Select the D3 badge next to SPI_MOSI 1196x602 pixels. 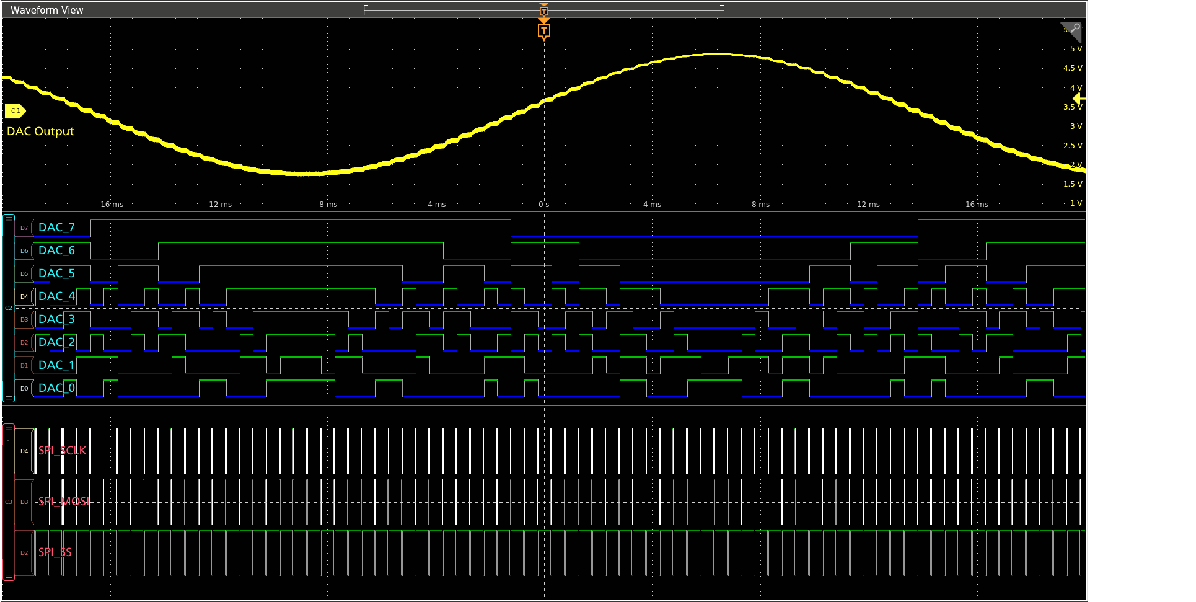[x=24, y=502]
